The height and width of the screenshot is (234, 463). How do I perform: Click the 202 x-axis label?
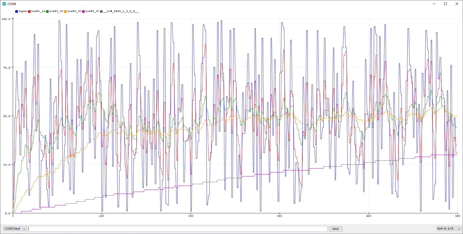191,216
